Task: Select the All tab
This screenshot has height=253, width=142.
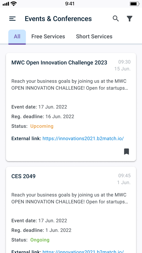Action: [x=17, y=37]
